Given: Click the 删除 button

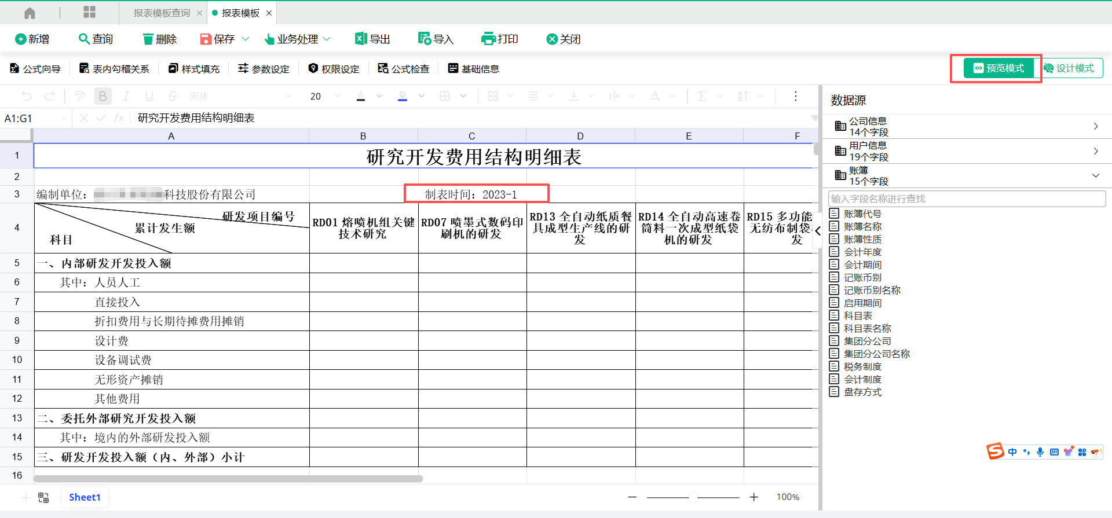Looking at the screenshot, I should (x=160, y=39).
